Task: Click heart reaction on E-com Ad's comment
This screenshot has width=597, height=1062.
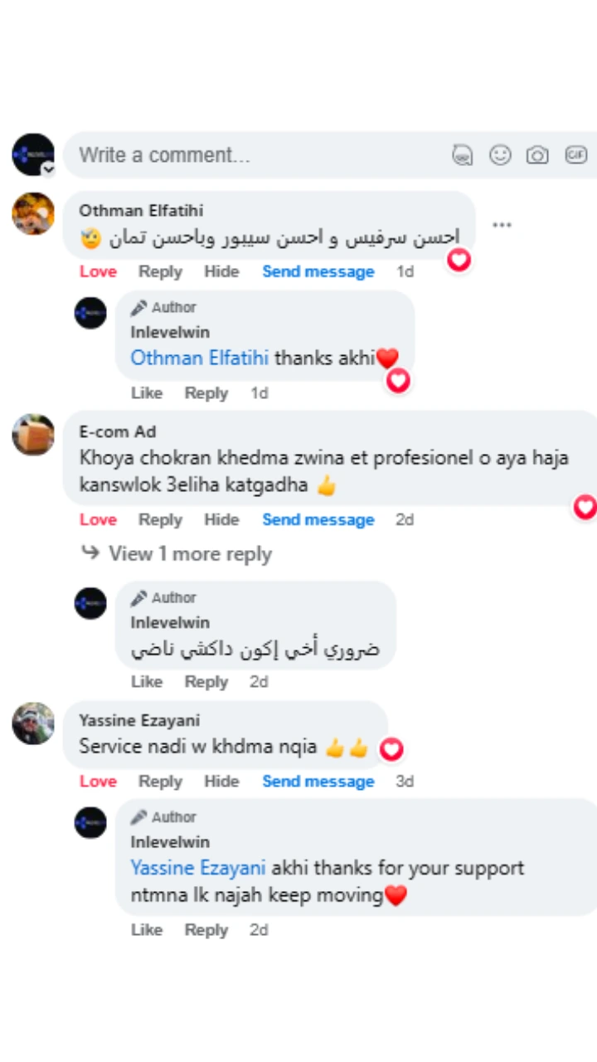Action: (585, 507)
